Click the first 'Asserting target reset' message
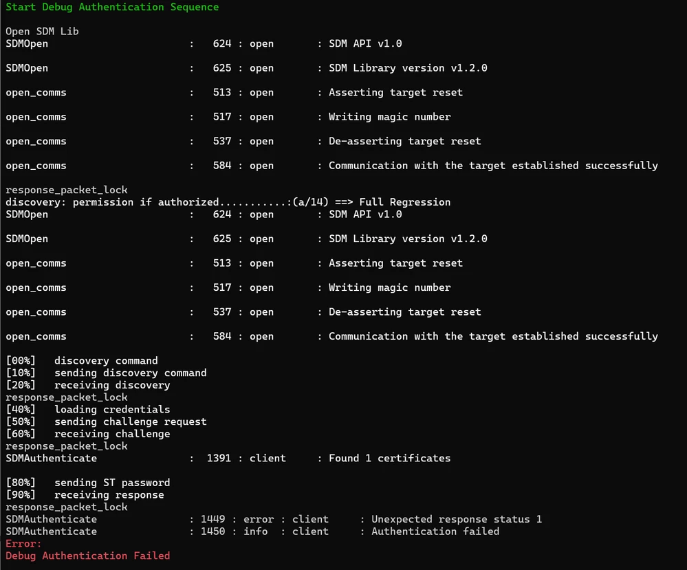The height and width of the screenshot is (570, 687). click(395, 92)
